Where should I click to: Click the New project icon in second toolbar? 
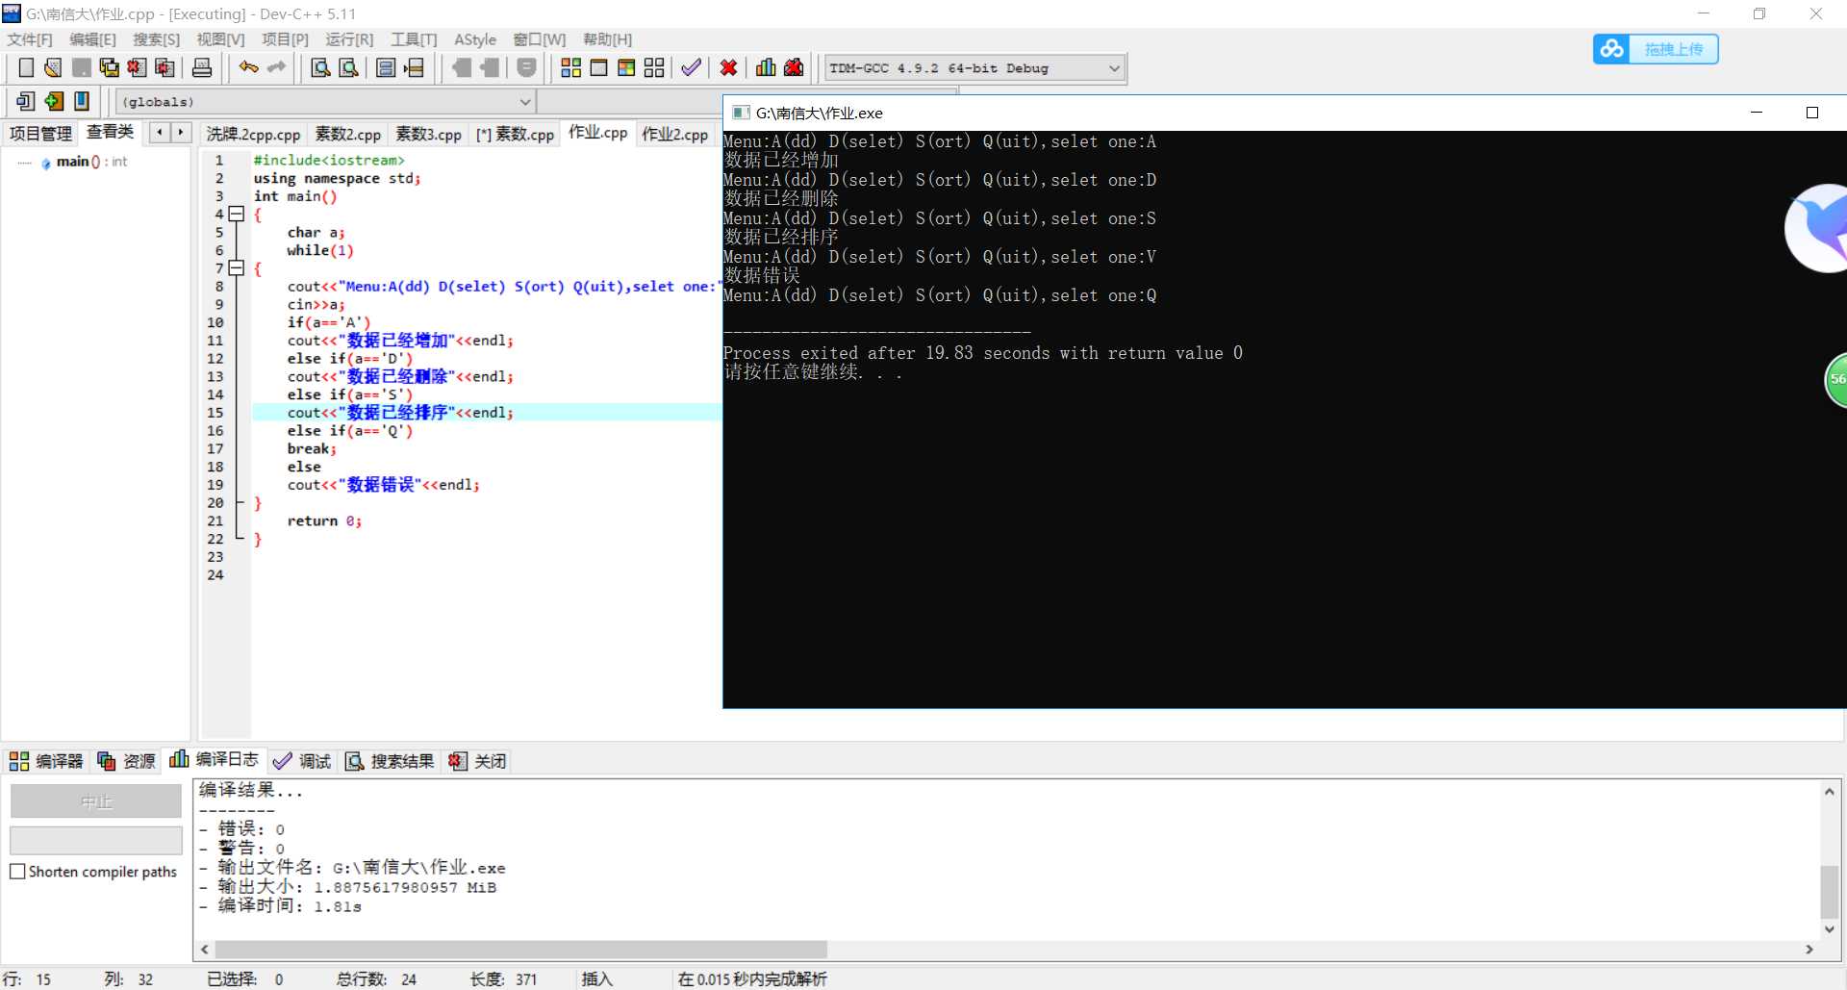26,101
